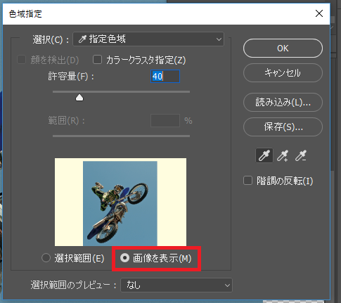Open the 選択(C) 指定色域 dropdown
This screenshot has height=303, width=341.
(x=148, y=39)
